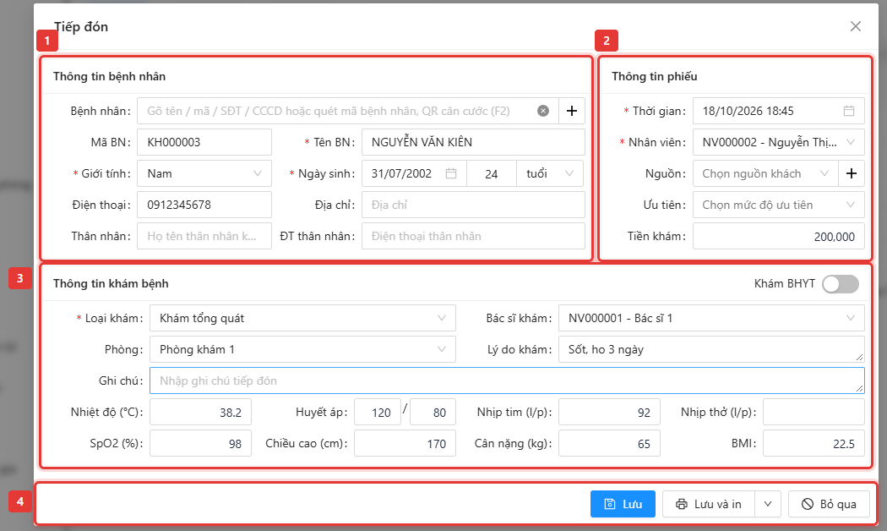This screenshot has width=887, height=531.
Task: Open the age unit tuổi dropdown
Action: 549,174
